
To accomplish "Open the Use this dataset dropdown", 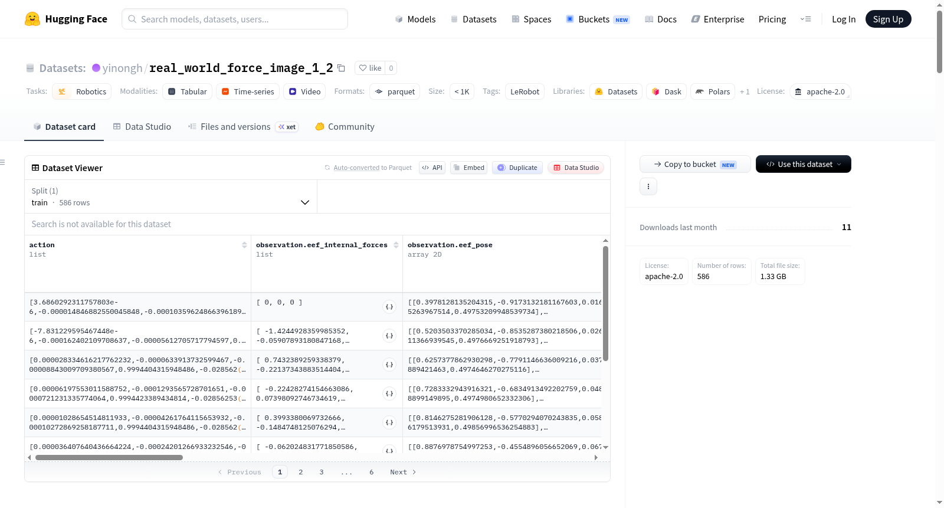I will point(804,164).
